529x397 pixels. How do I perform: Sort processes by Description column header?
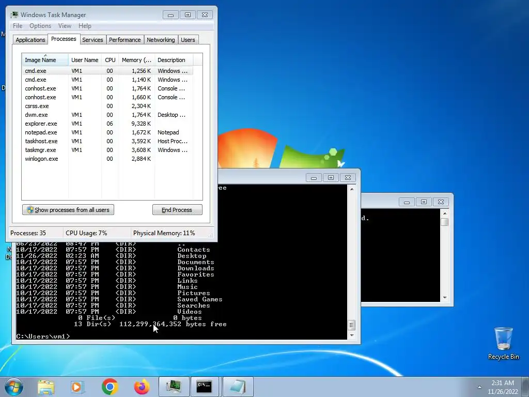click(x=174, y=60)
